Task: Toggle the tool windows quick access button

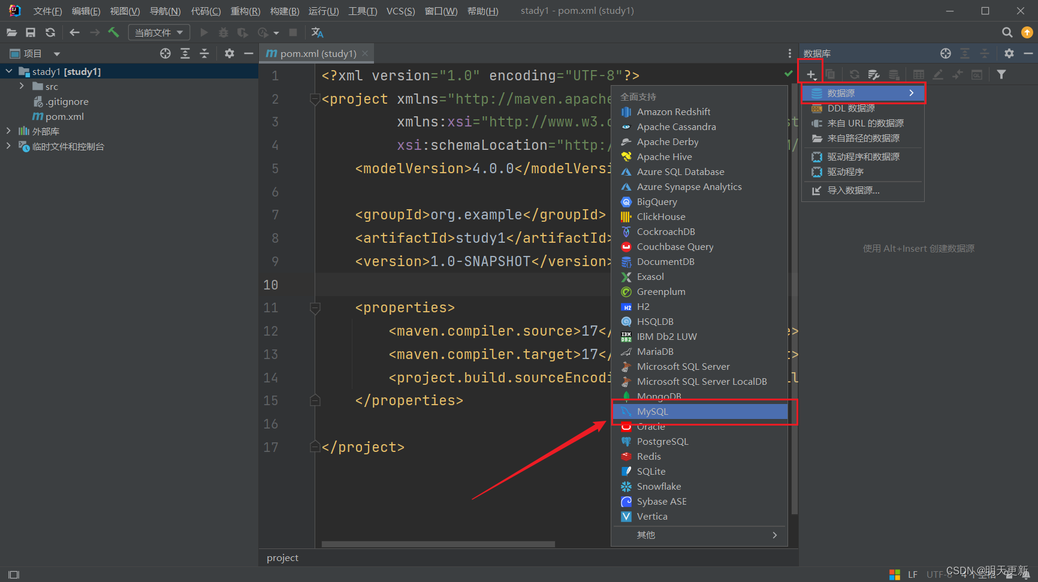Action: pos(14,575)
